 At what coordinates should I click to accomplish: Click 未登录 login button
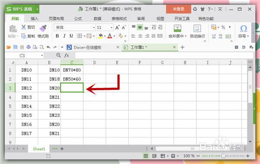[179, 9]
